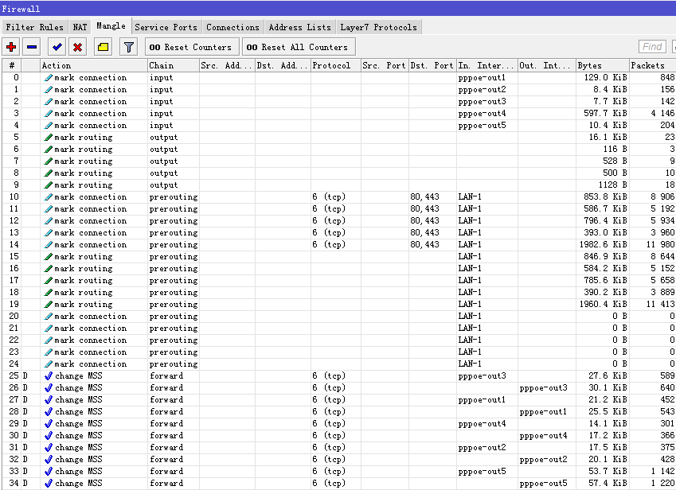Click the Src. Port column header

pyautogui.click(x=385, y=65)
